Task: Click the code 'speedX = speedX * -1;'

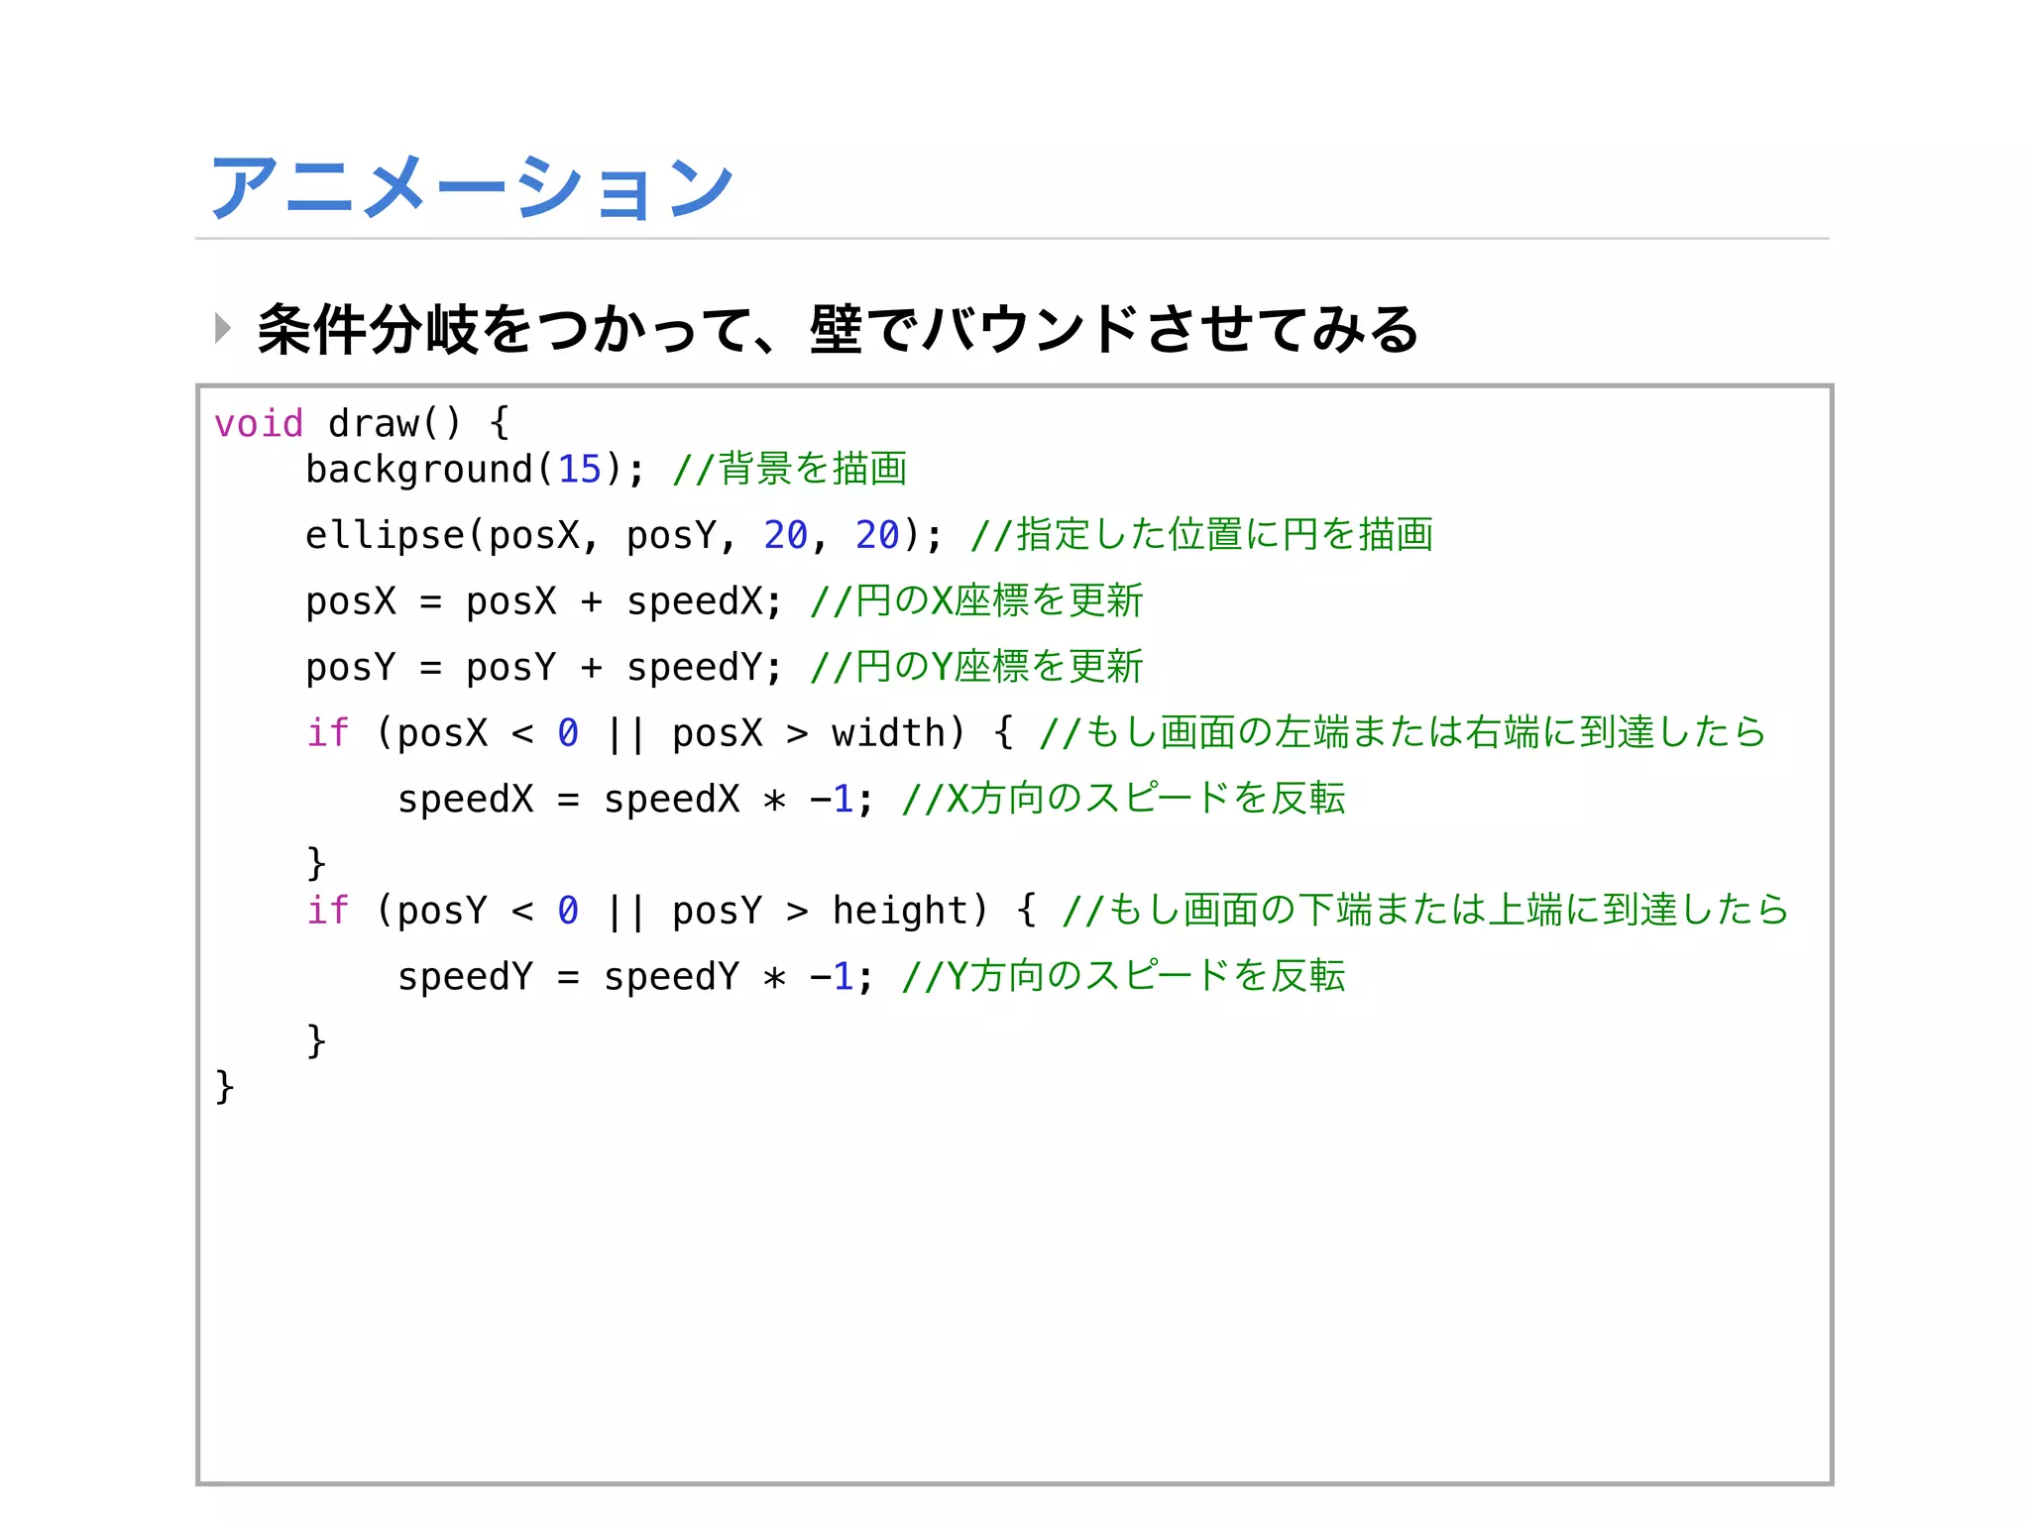Action: [636, 799]
